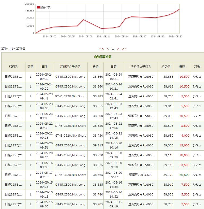
Task: Click current page number 1
Action: (113, 49)
